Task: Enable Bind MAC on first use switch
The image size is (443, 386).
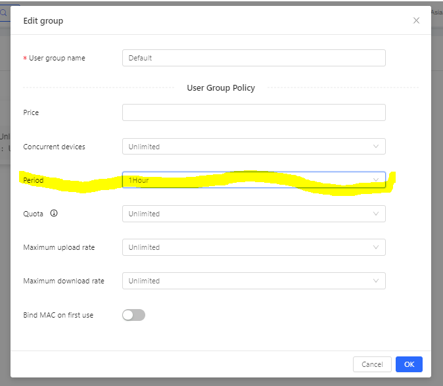Action: click(x=133, y=315)
